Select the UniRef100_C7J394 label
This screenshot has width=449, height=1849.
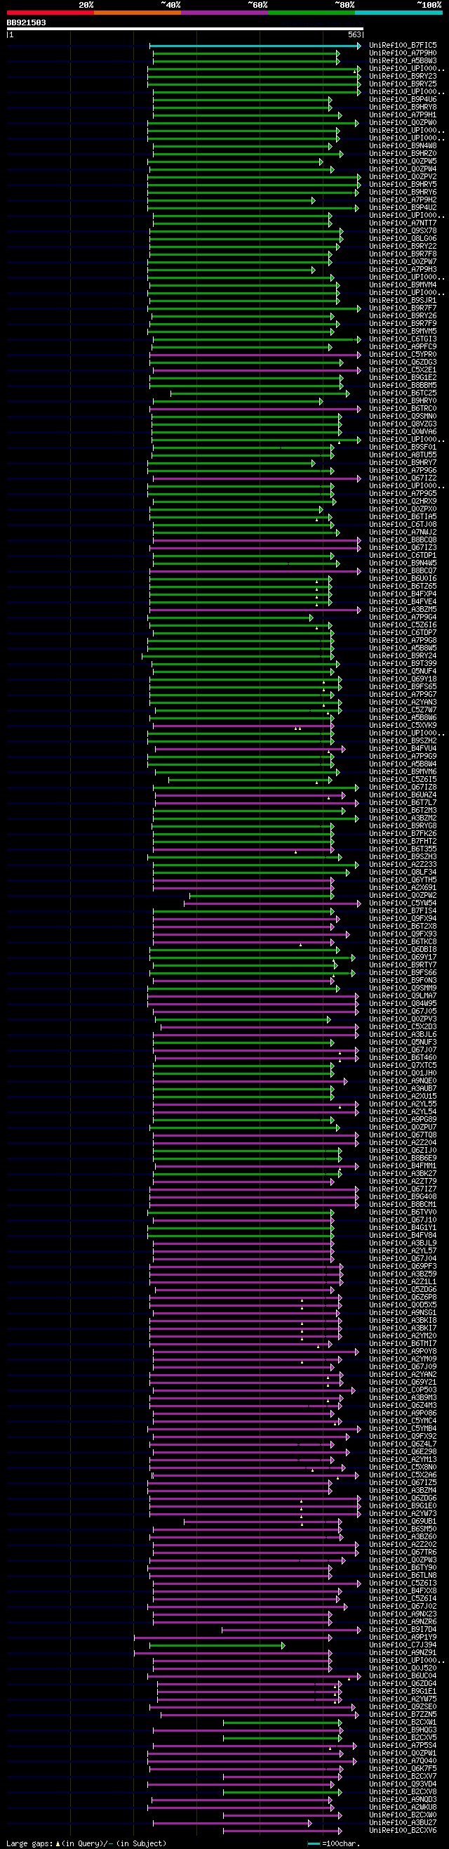pos(403,1645)
